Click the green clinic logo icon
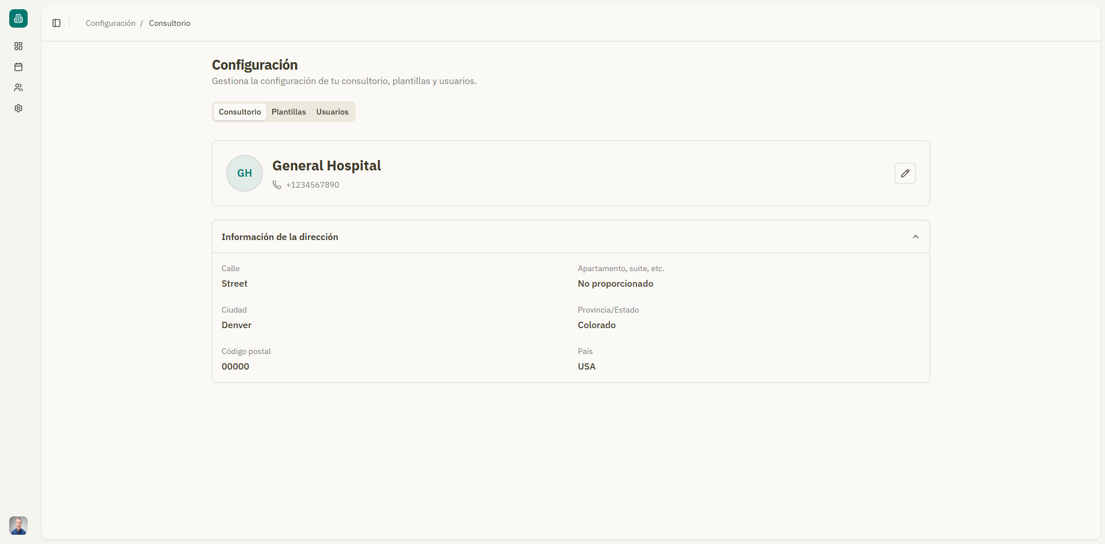Screen dimensions: 1105x544 click(x=18, y=18)
